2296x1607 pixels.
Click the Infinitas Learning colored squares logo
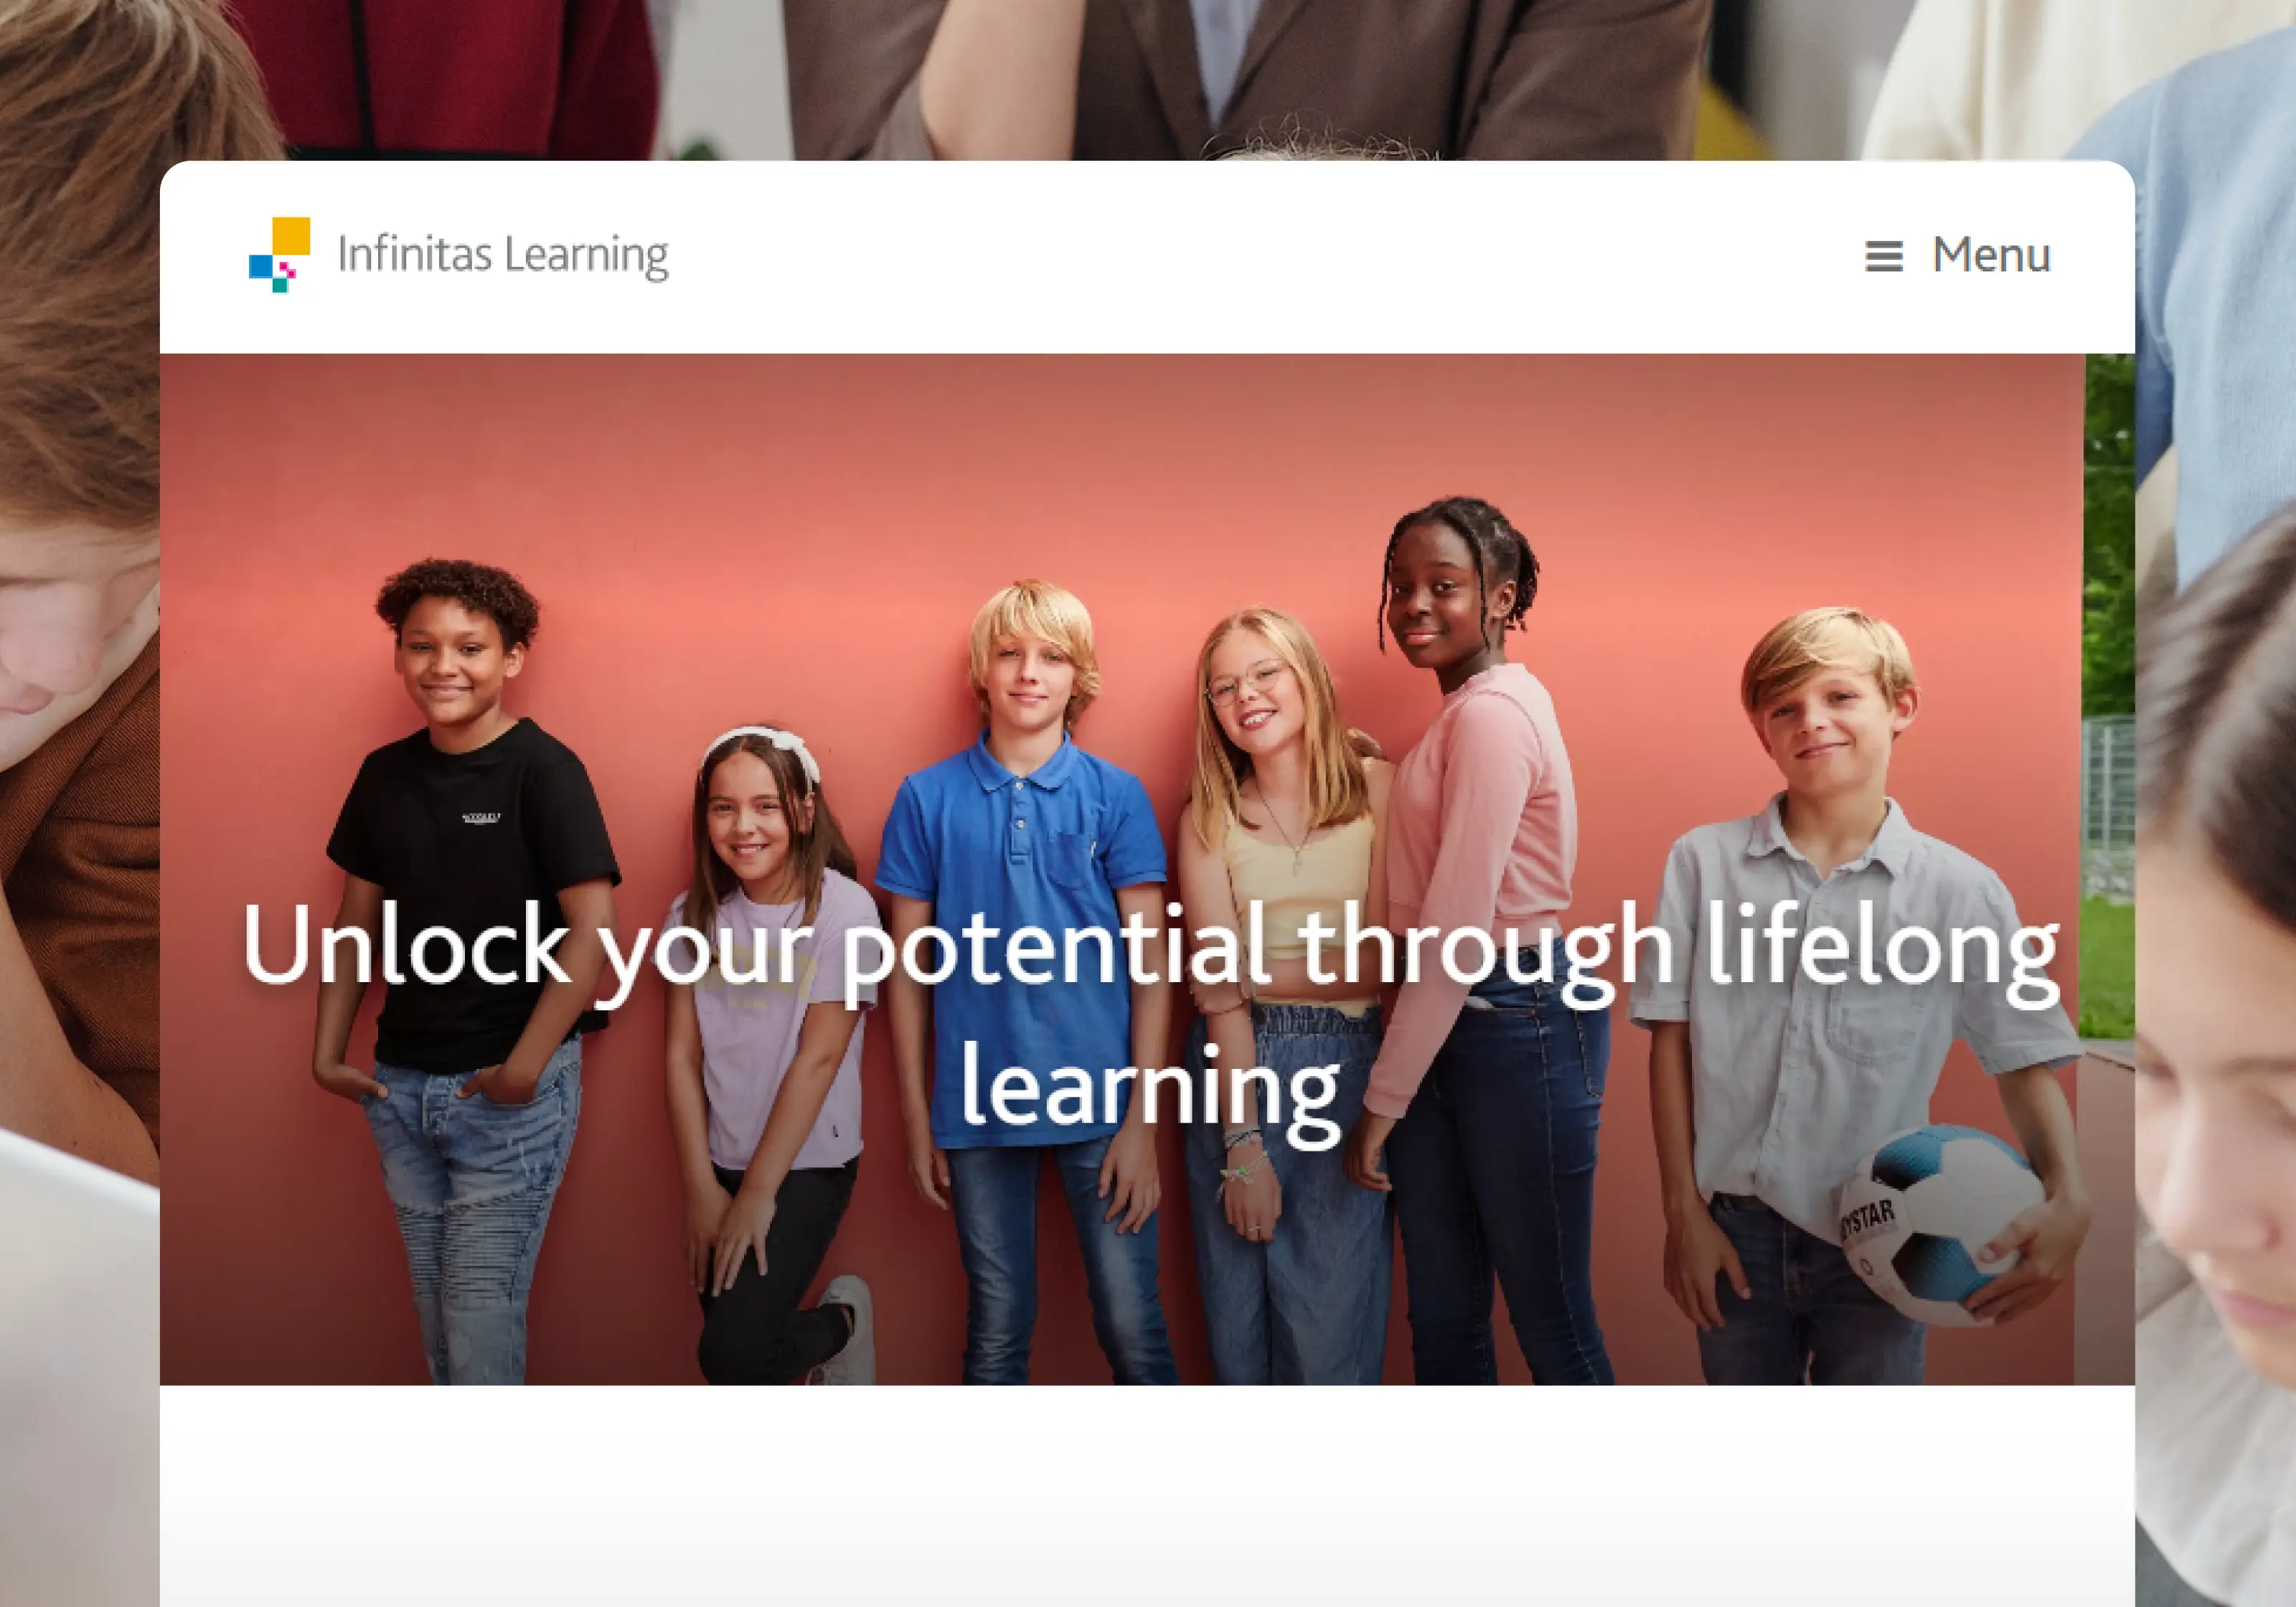279,255
